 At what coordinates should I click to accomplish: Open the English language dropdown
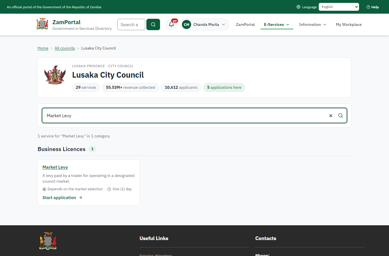339,7
